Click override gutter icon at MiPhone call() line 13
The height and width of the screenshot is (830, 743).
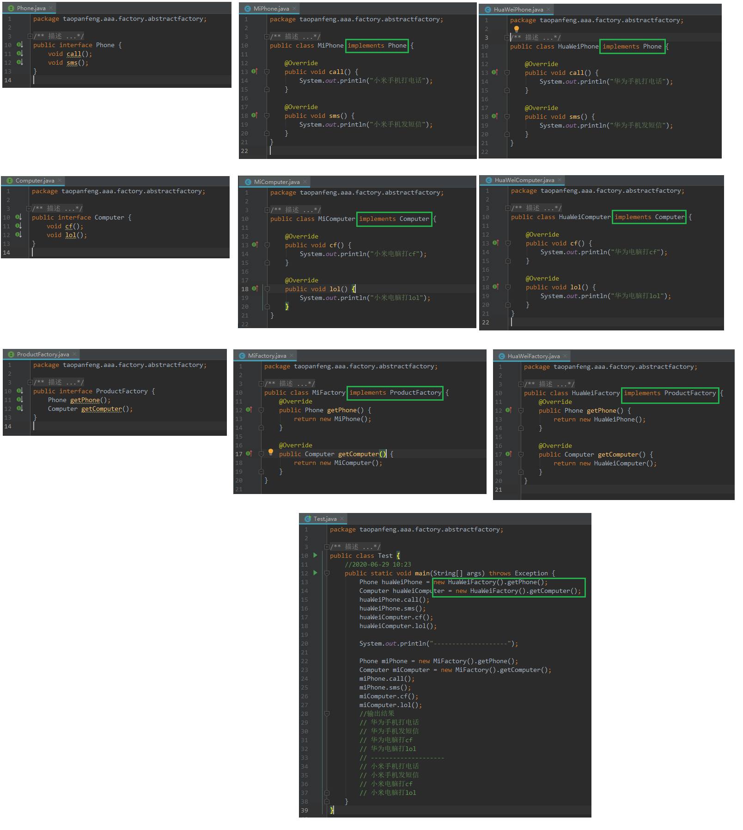coord(255,72)
